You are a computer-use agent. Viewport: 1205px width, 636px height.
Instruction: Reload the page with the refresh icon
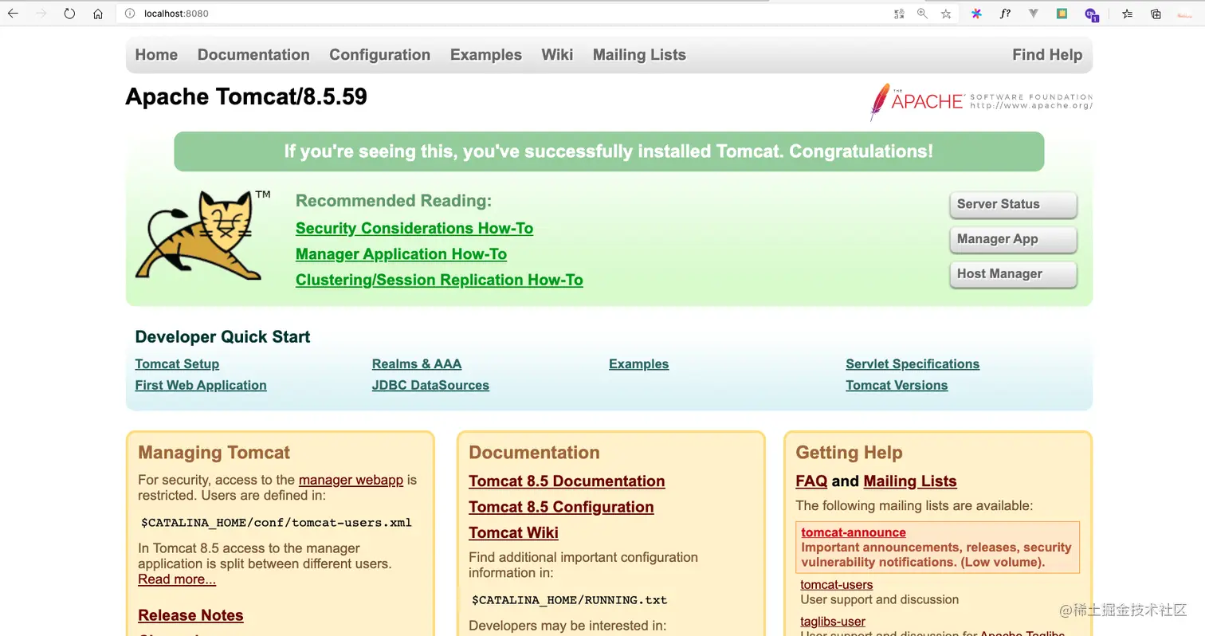coord(69,14)
